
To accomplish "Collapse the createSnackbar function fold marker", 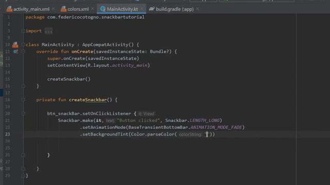I will (x=23, y=100).
